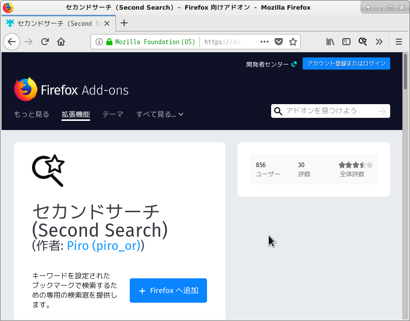
Task: Click the Second Search magnifier-star toolbar icon
Action: 363,42
